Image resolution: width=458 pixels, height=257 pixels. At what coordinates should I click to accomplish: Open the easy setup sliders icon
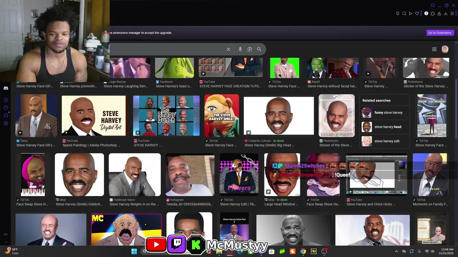click(x=452, y=14)
